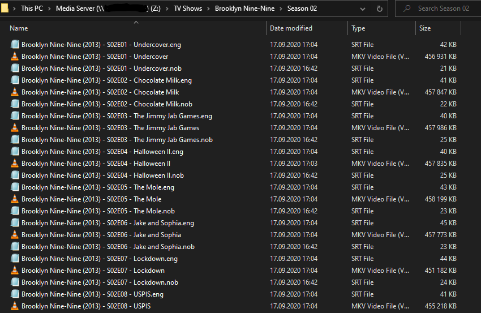
Task: Click size value 455 218 KB
Action: pyautogui.click(x=440, y=306)
